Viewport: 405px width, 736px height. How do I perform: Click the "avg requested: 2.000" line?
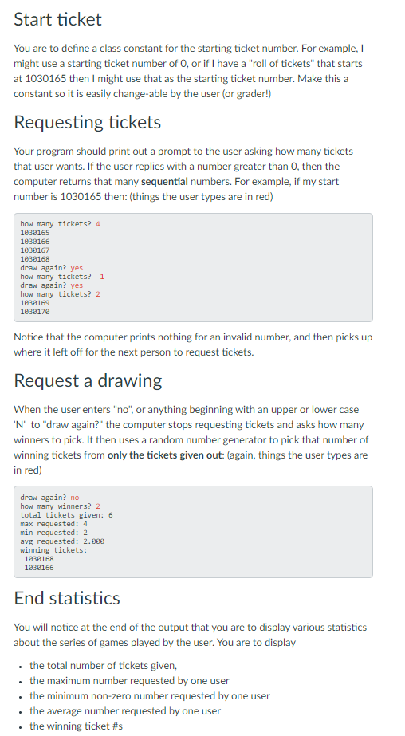(x=62, y=541)
